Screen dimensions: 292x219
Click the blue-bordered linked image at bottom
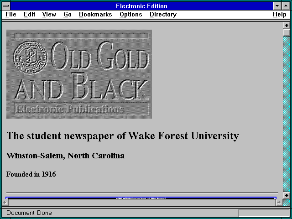point(141,198)
